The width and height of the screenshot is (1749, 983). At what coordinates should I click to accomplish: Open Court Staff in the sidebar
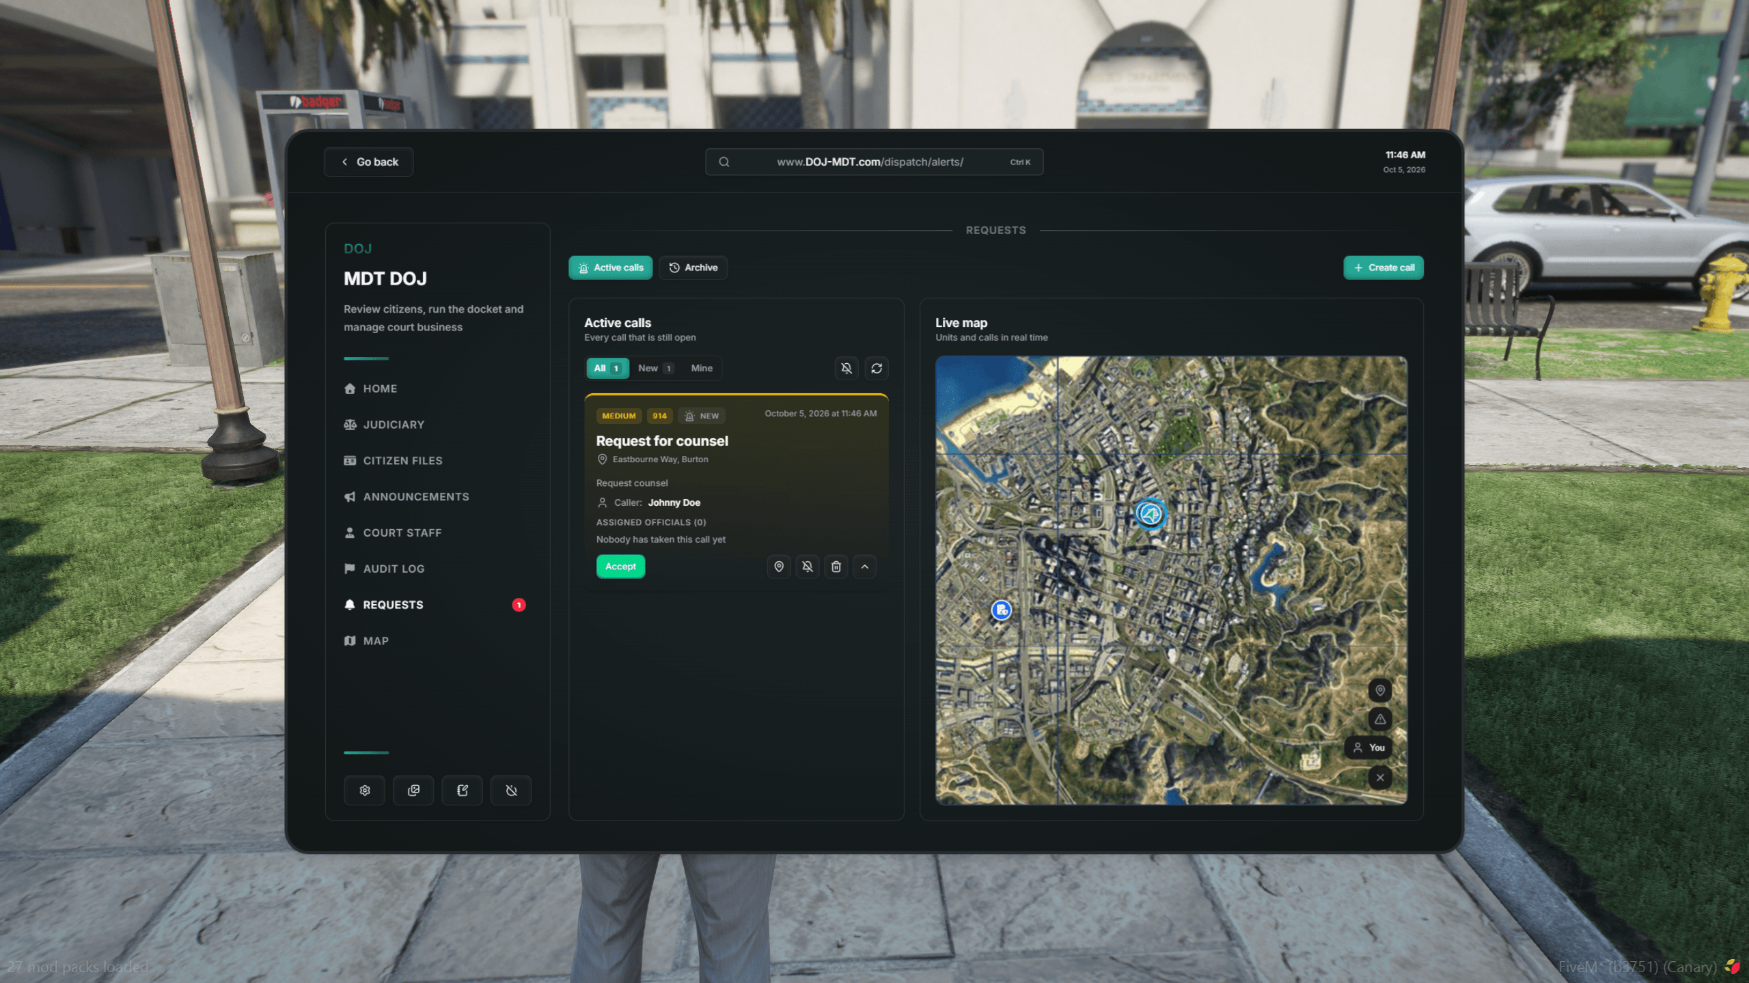pyautogui.click(x=393, y=532)
